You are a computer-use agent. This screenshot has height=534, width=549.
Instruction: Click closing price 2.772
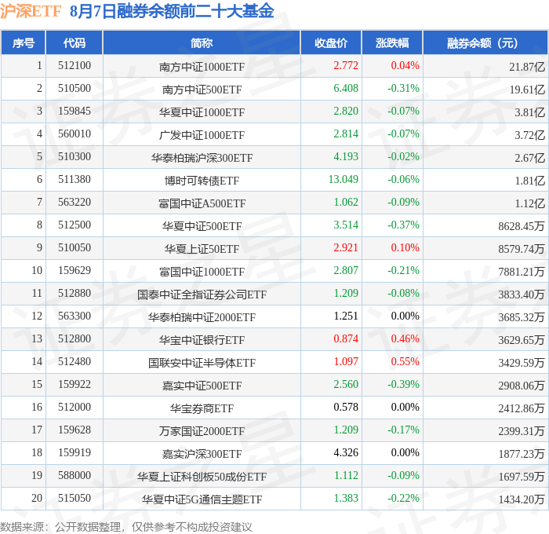[346, 65]
